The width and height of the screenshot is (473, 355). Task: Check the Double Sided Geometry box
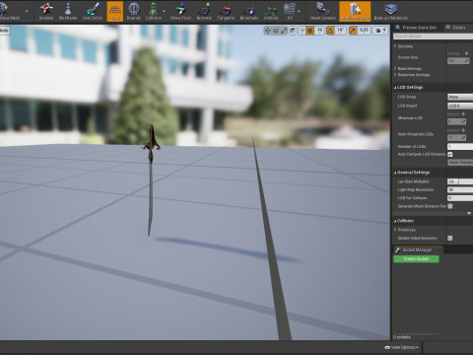pos(450,238)
